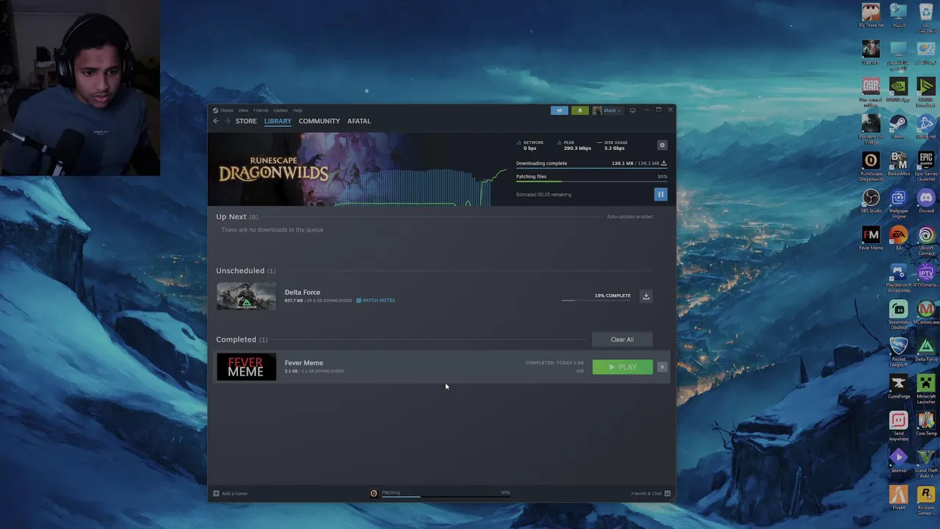Open Friends & Chat

tap(651, 493)
